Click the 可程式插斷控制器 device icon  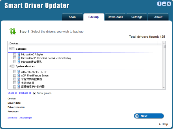(x=19, y=79)
